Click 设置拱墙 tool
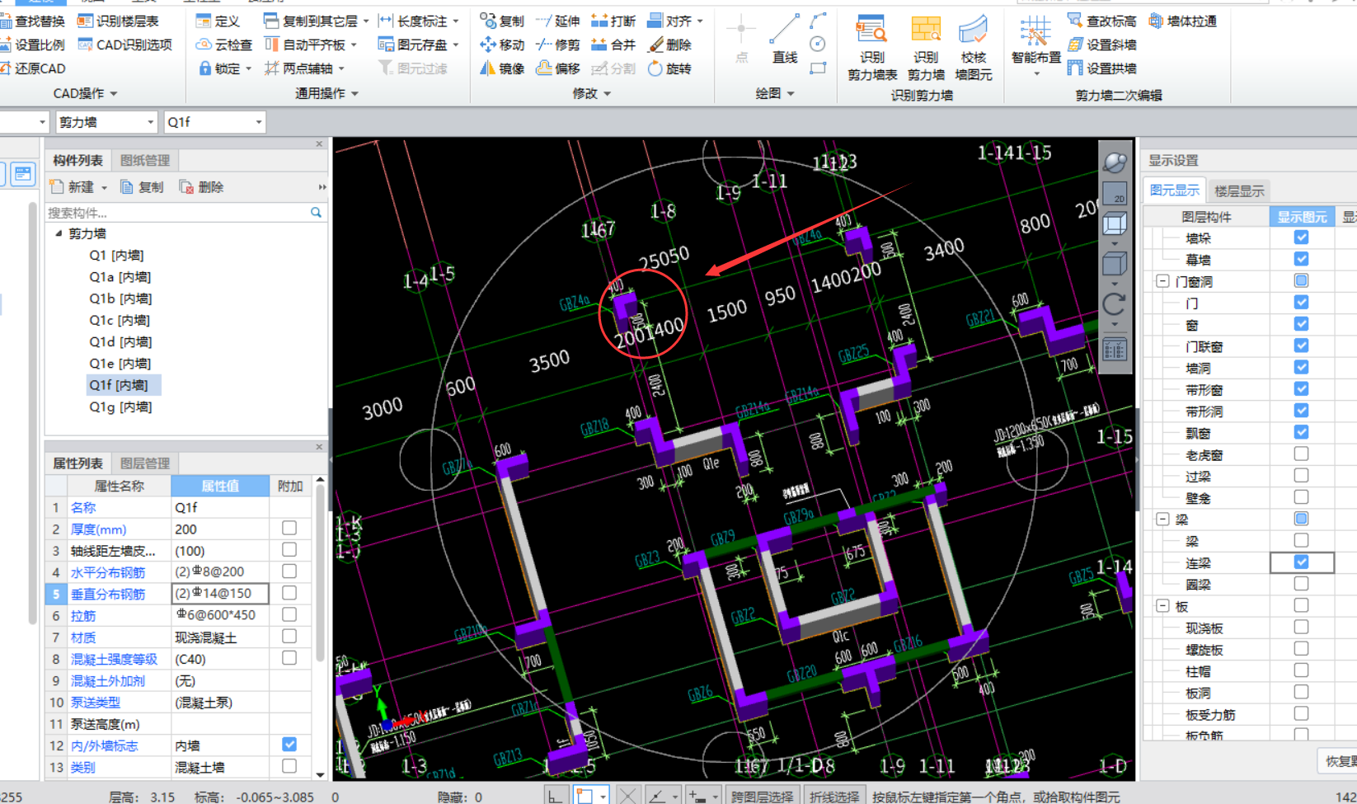The width and height of the screenshot is (1357, 804). [1101, 68]
